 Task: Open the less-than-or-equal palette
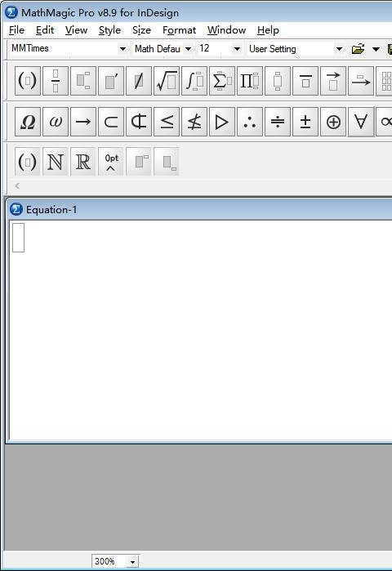tap(167, 122)
